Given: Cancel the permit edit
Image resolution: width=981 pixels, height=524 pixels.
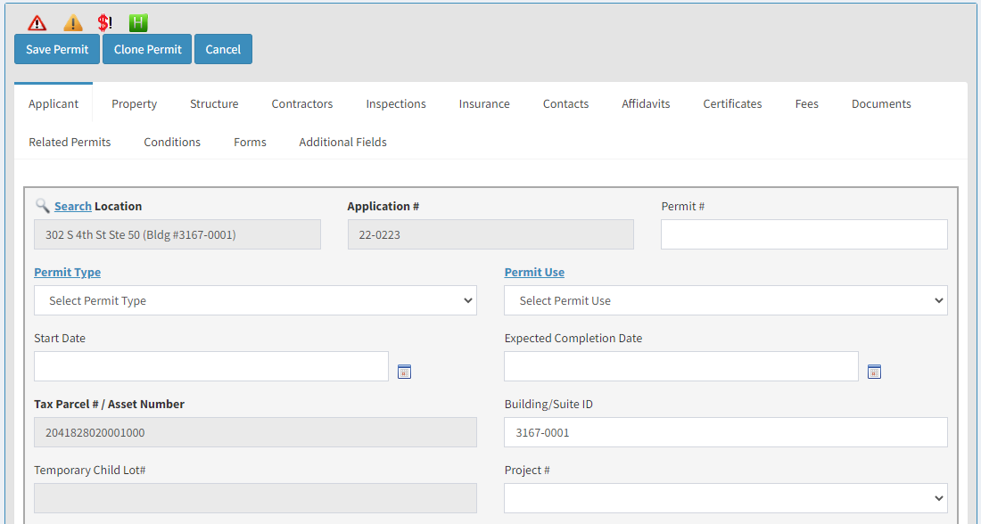Looking at the screenshot, I should click(223, 49).
